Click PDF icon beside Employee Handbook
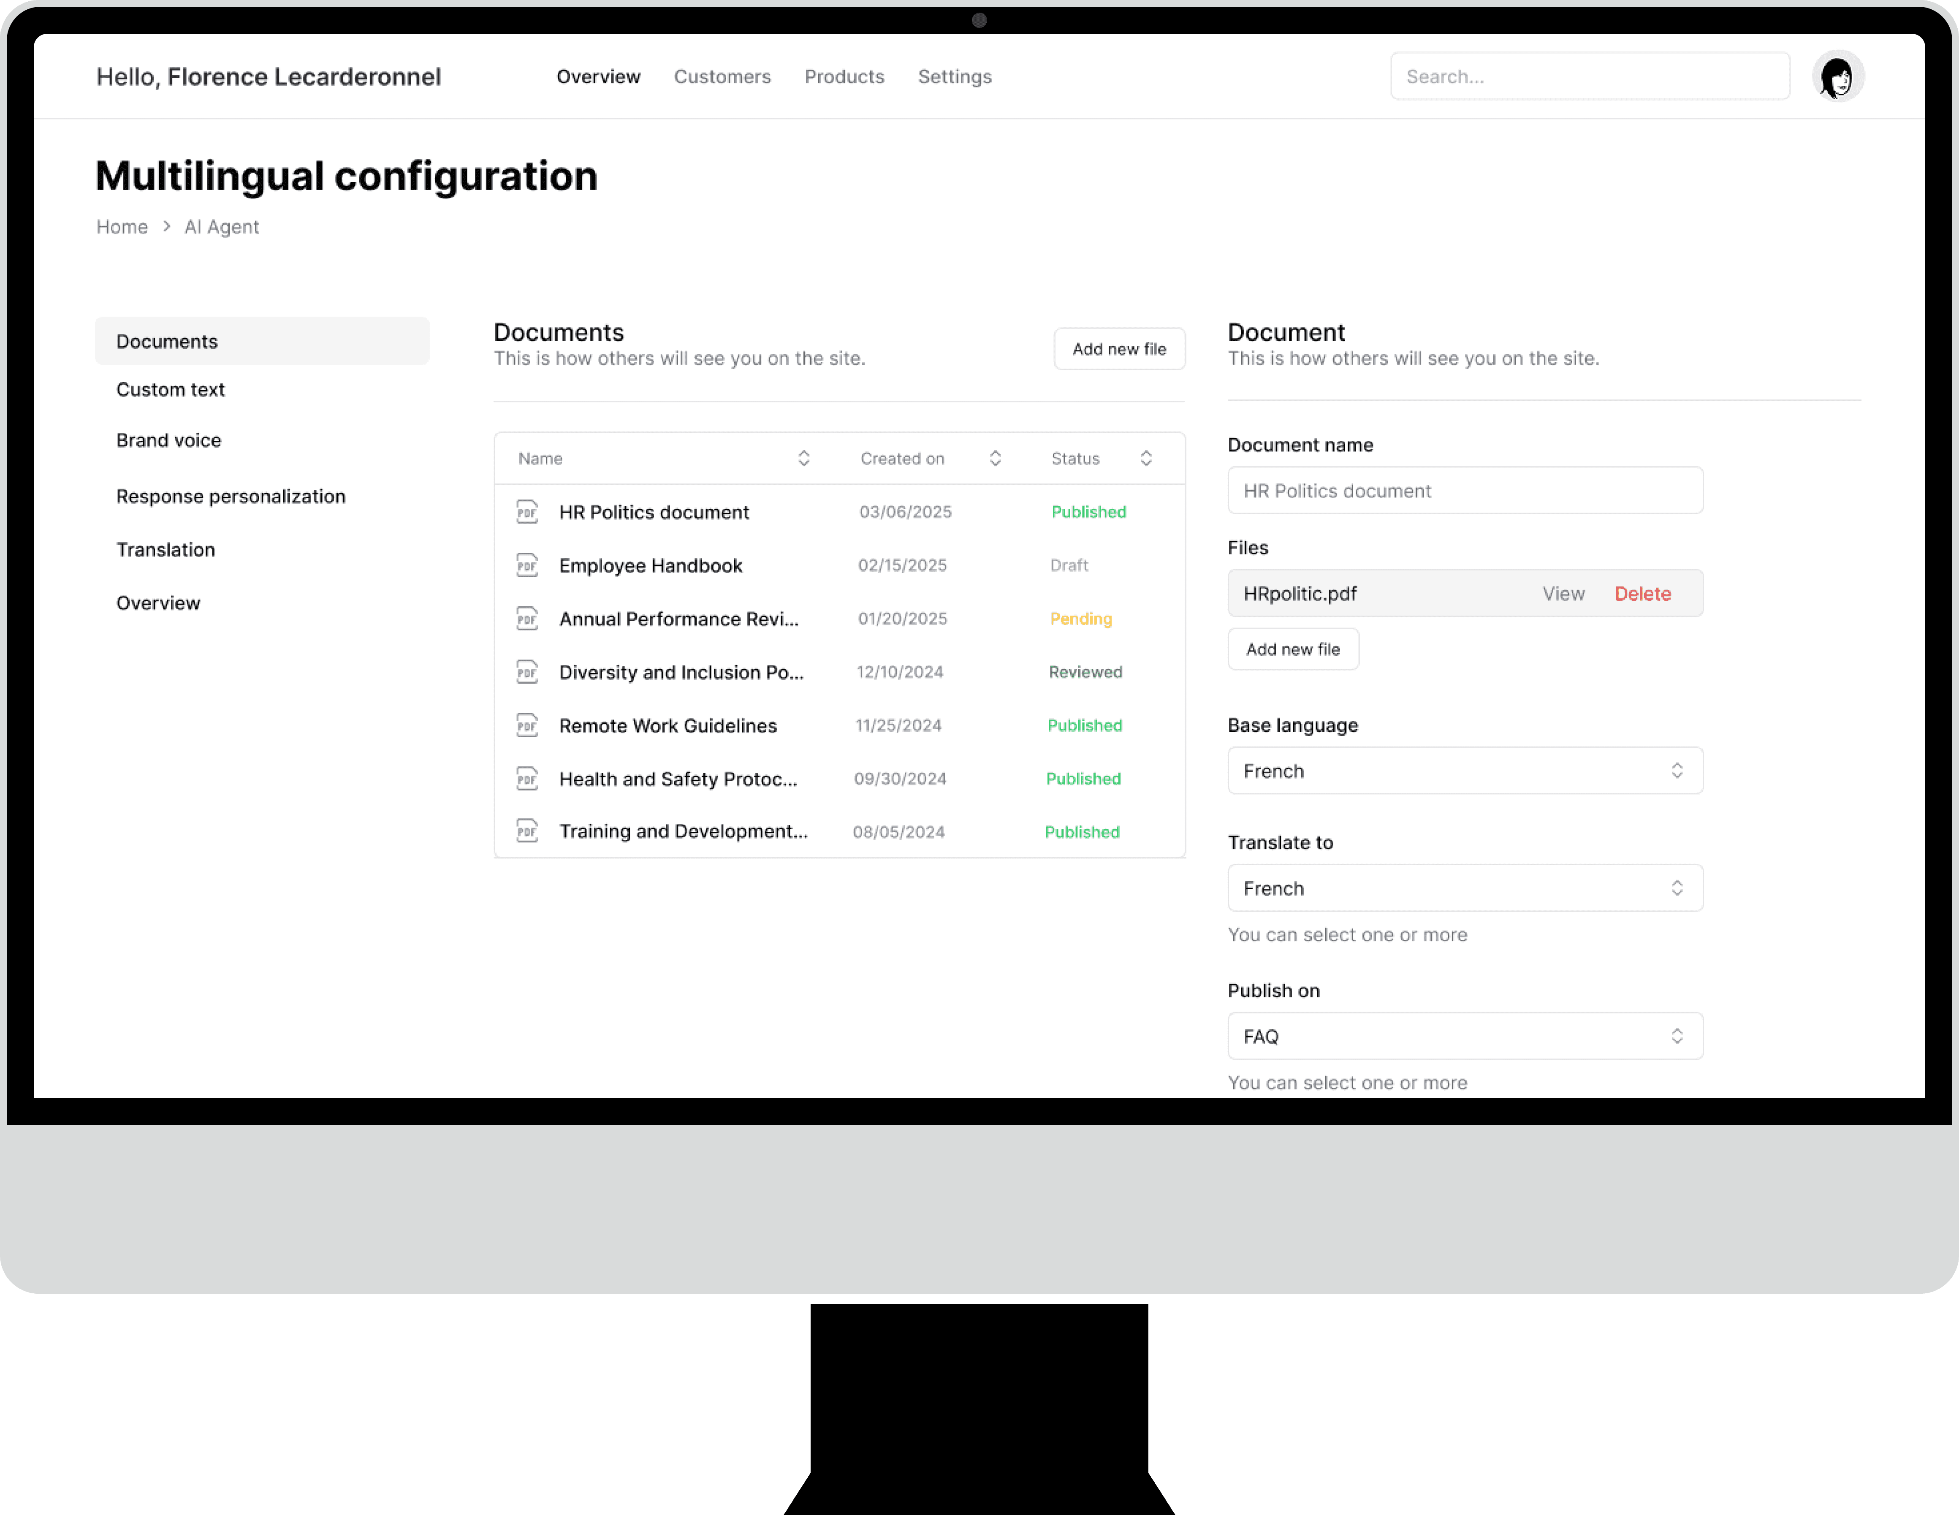 (526, 565)
